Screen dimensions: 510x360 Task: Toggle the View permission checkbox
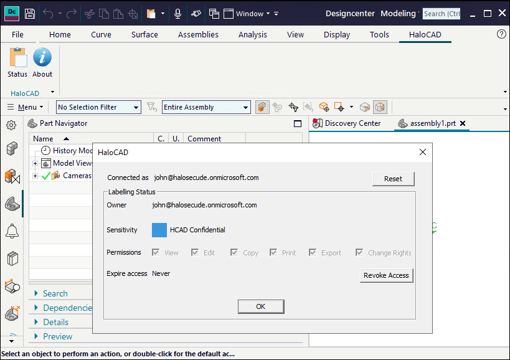tap(156, 252)
